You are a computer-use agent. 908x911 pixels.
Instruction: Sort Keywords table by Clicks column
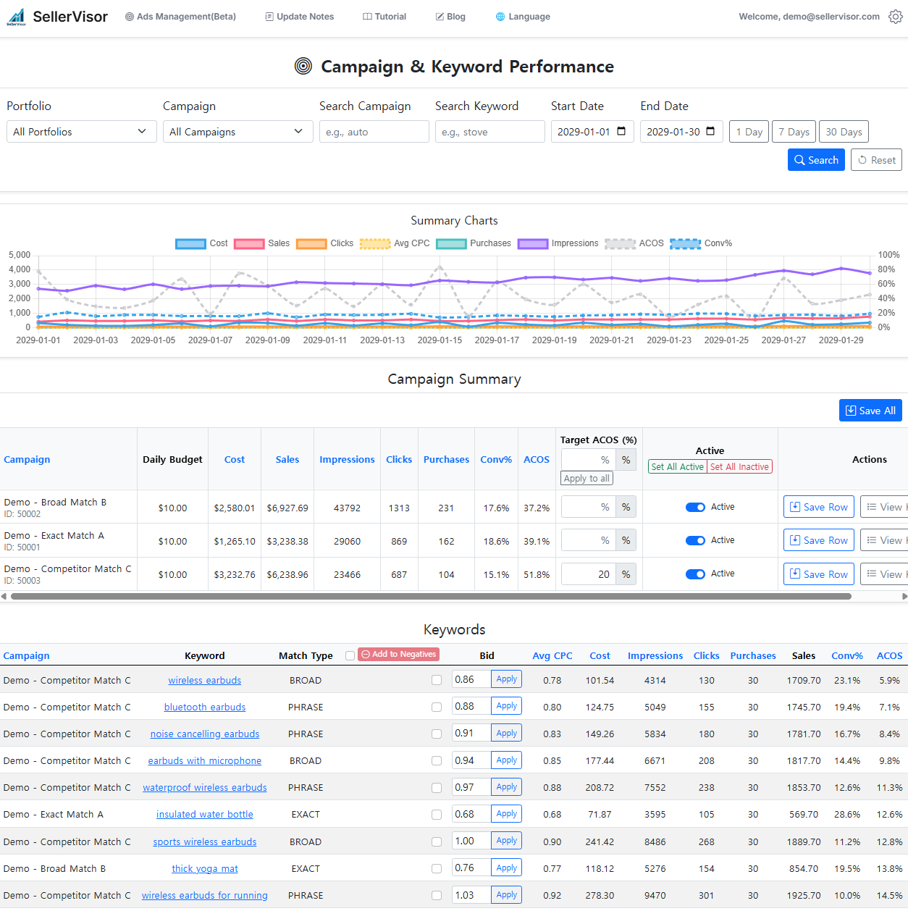707,656
